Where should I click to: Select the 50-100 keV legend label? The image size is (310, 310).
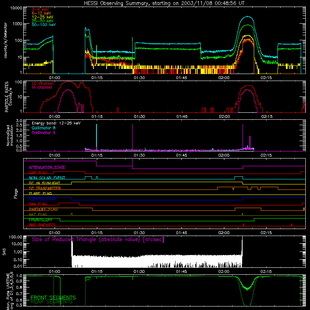click(x=44, y=25)
